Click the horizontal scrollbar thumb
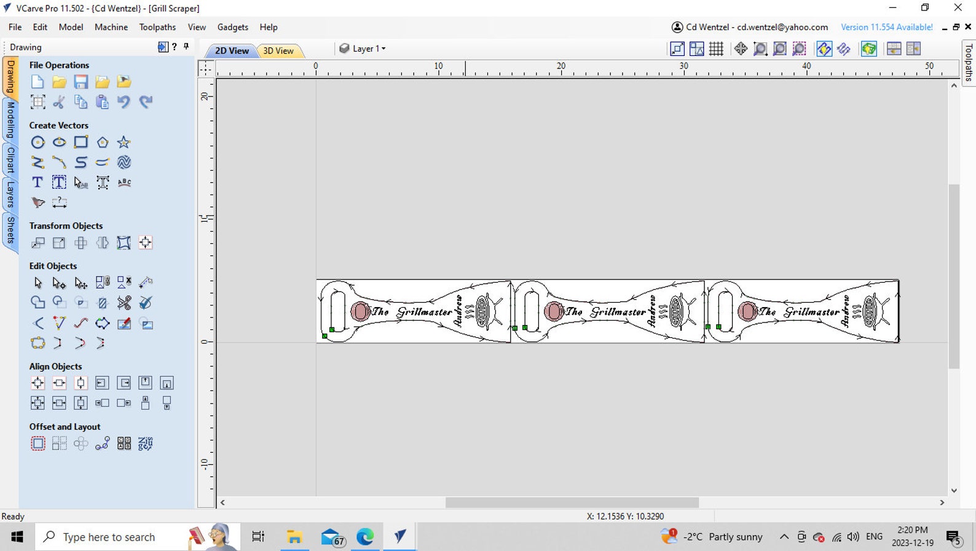The image size is (976, 551). tap(572, 502)
